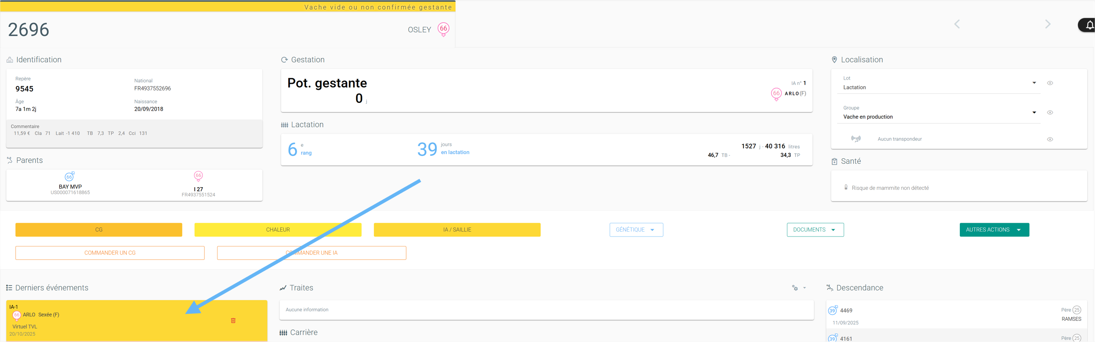Click the 66 badge next to ARLO (F) in Gestation
Image resolution: width=1095 pixels, height=342 pixels.
point(776,93)
